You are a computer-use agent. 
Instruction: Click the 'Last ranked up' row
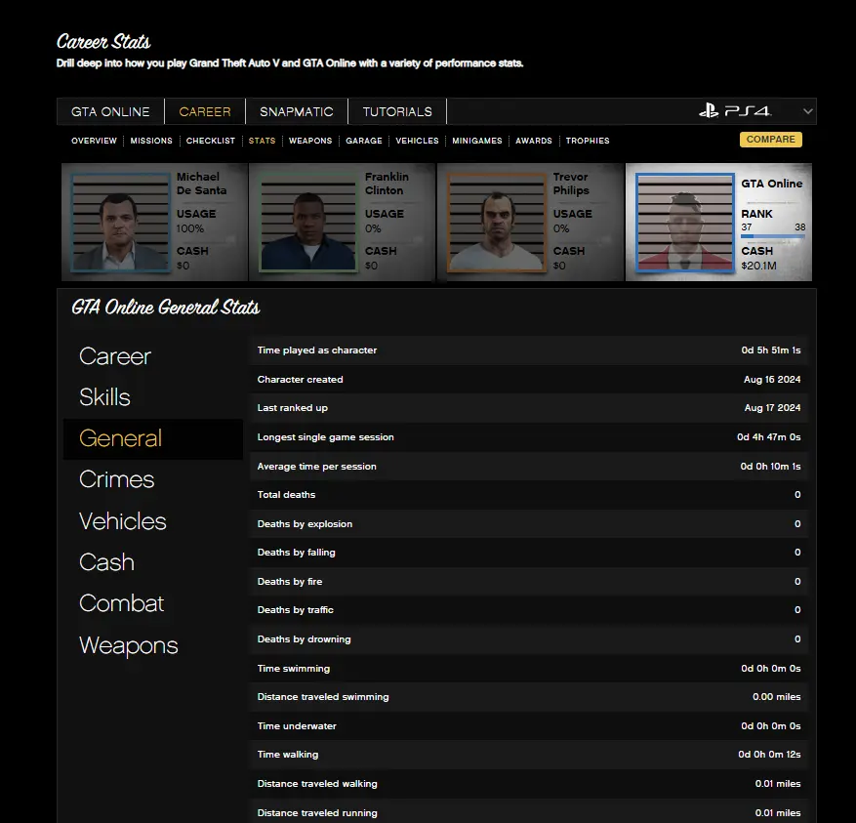tap(528, 408)
